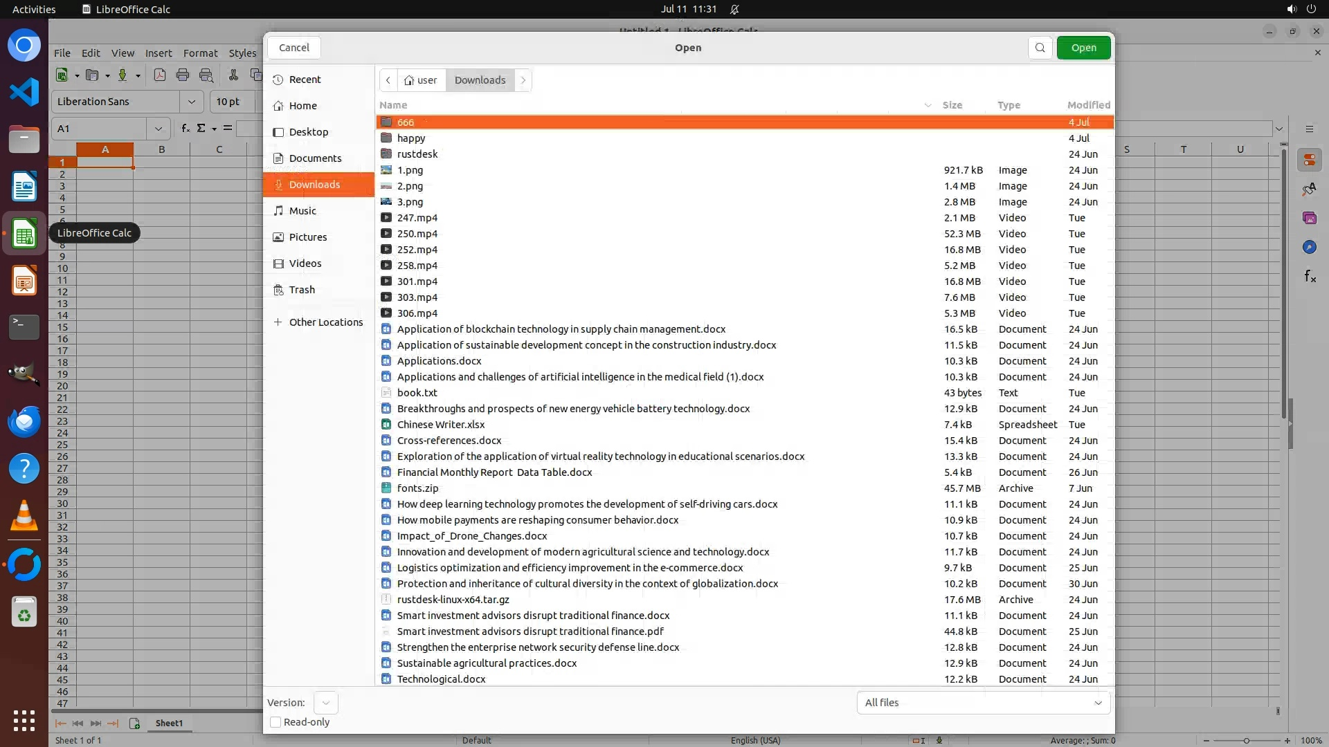Click the search icon in Open dialog

pos(1040,48)
